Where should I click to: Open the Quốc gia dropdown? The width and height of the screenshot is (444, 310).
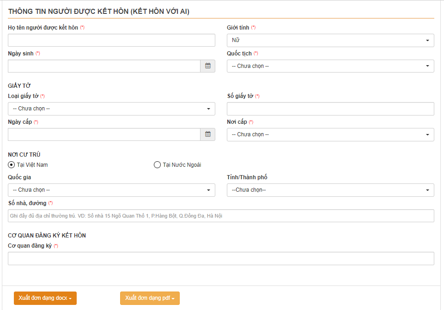point(111,190)
